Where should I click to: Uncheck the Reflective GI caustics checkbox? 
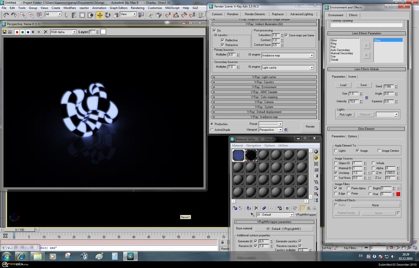(222, 40)
